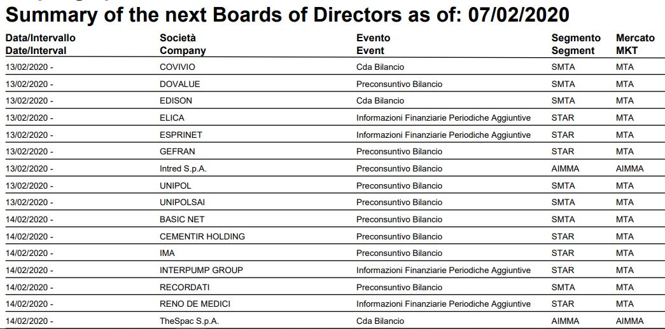The image size is (665, 329).
Task: Select the ELICA event description text
Action: pyautogui.click(x=443, y=117)
